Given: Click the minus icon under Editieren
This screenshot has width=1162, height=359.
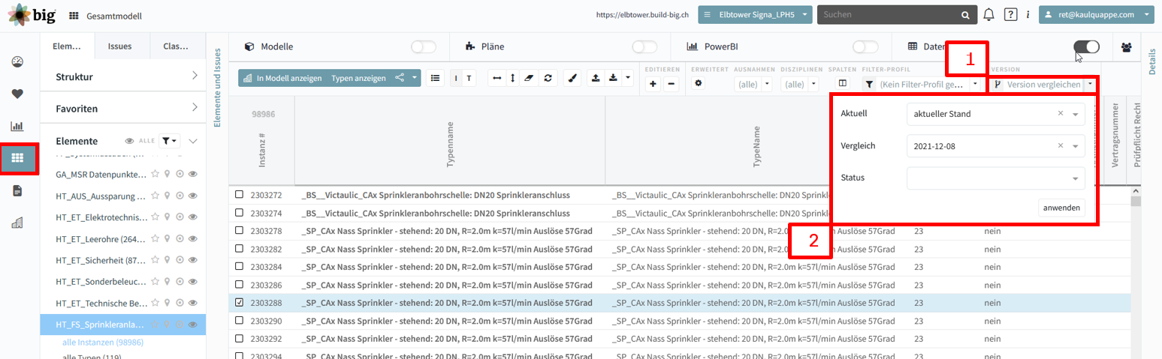Looking at the screenshot, I should [x=672, y=84].
